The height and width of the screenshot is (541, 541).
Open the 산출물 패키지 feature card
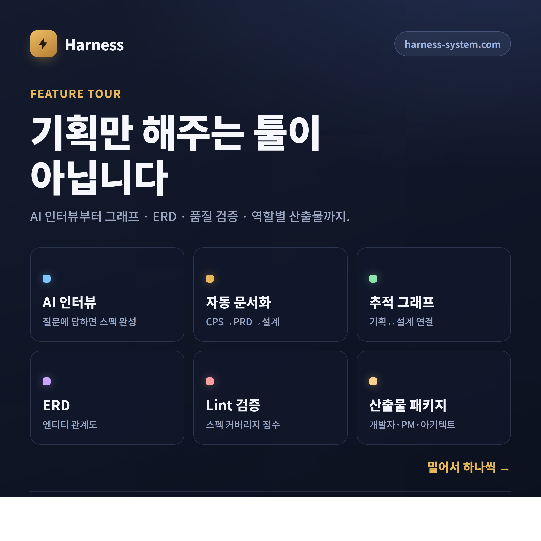tap(434, 397)
